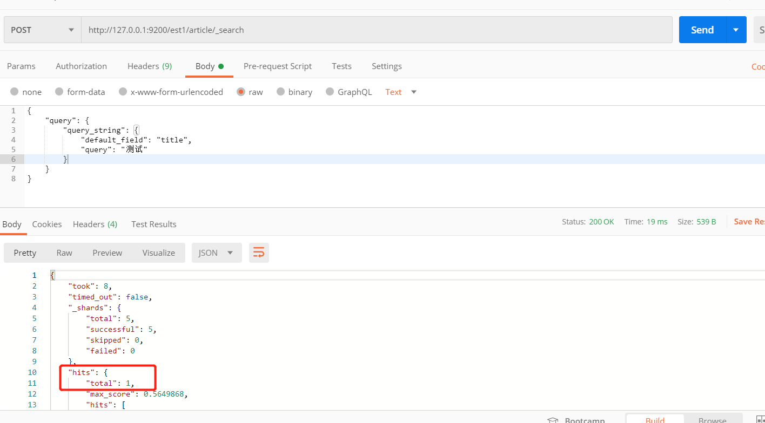Open the response Cookies tab
The height and width of the screenshot is (423, 765).
pos(47,224)
